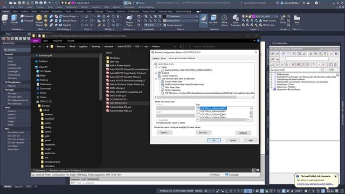
Task: Open the Explorer Datei menu
Action: 36,41
